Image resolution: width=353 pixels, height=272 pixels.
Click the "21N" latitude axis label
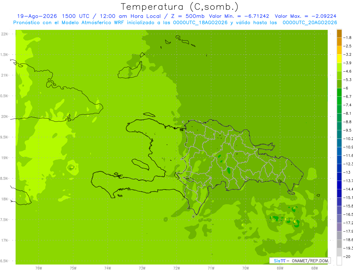point(5,75)
